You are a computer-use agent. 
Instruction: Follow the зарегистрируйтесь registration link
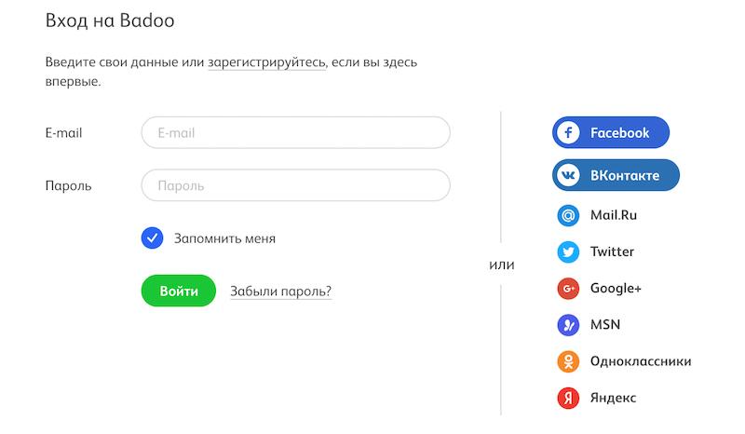[267, 62]
